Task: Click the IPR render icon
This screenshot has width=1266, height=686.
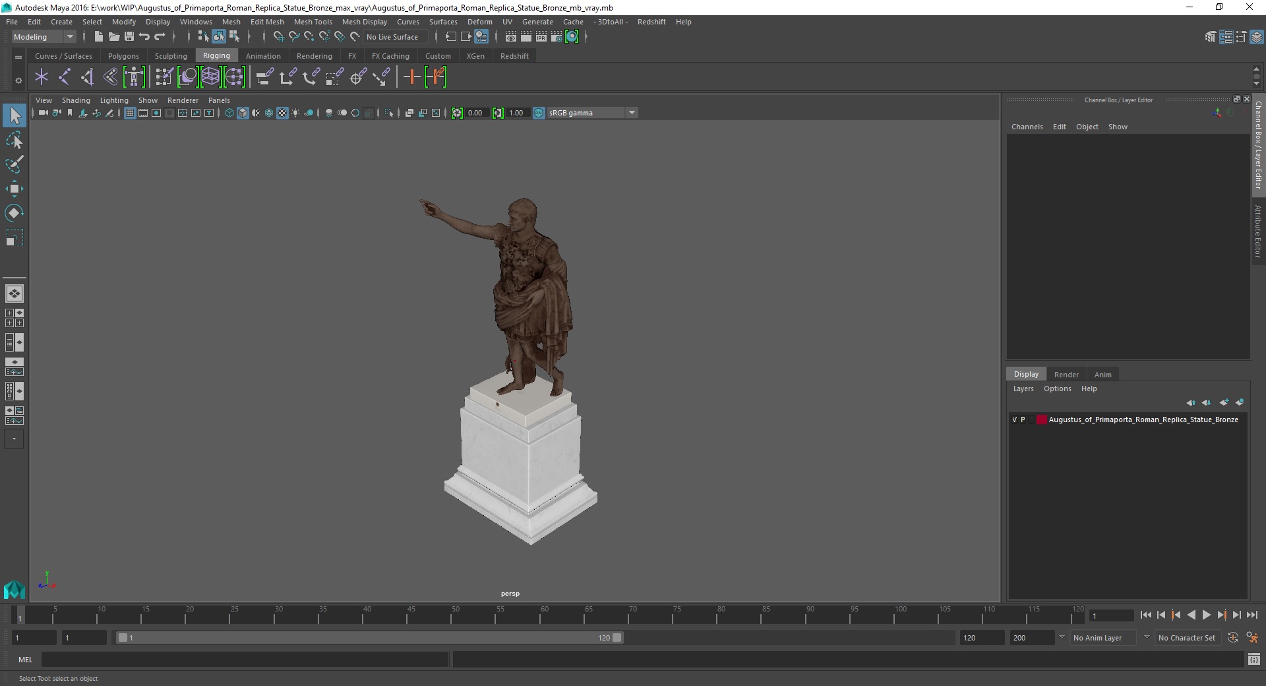Action: click(541, 37)
